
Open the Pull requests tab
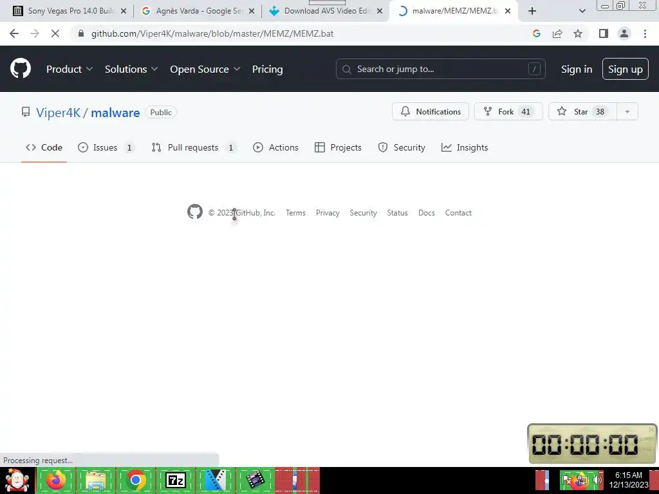coord(193,147)
